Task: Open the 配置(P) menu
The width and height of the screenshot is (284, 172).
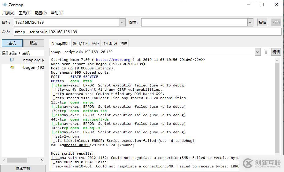Action: (41, 13)
